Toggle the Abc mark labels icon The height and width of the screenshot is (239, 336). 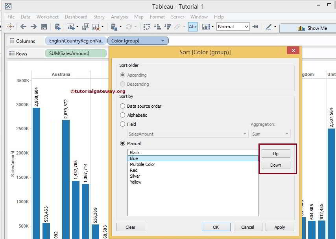point(193,27)
